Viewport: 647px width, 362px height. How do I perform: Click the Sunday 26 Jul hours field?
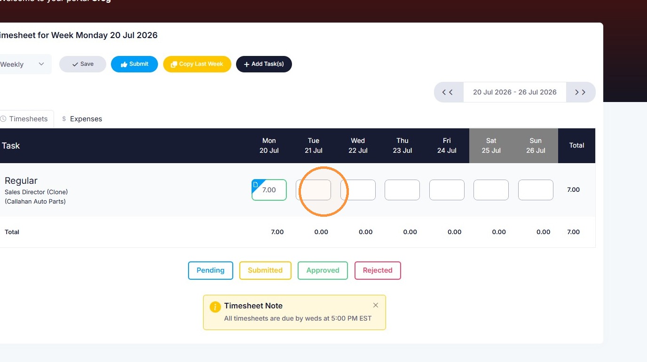coord(536,190)
